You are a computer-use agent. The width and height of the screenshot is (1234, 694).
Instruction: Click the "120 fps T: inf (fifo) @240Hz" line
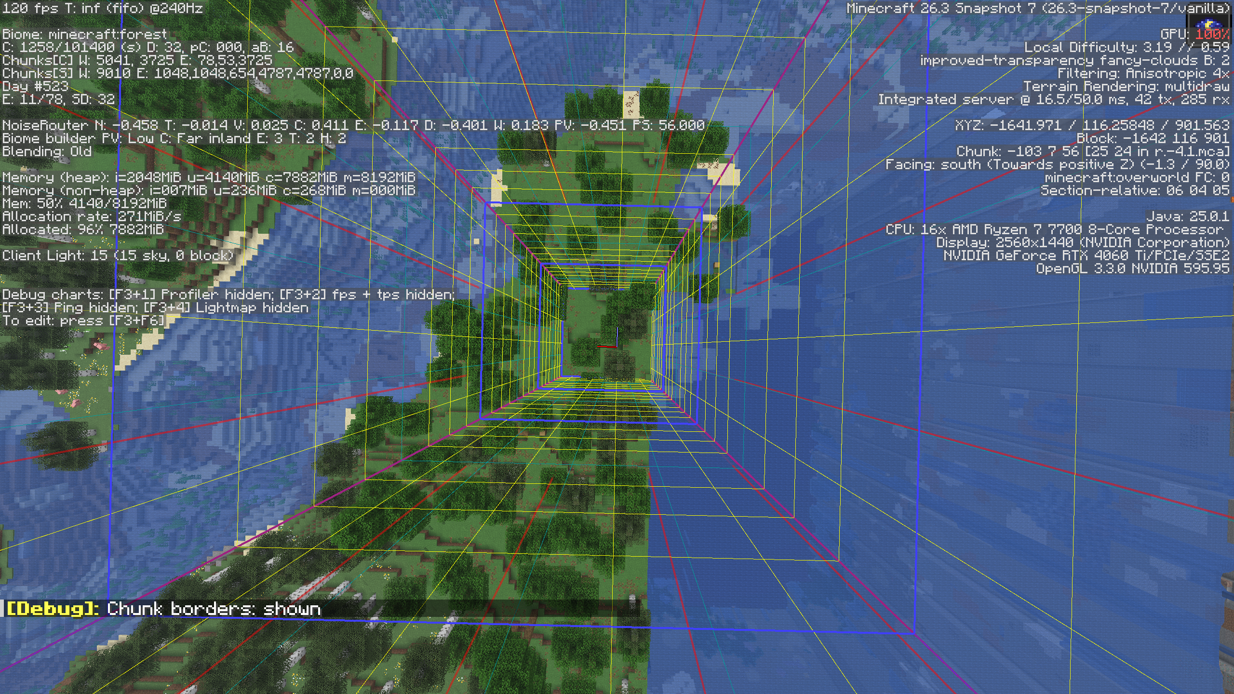tap(103, 8)
